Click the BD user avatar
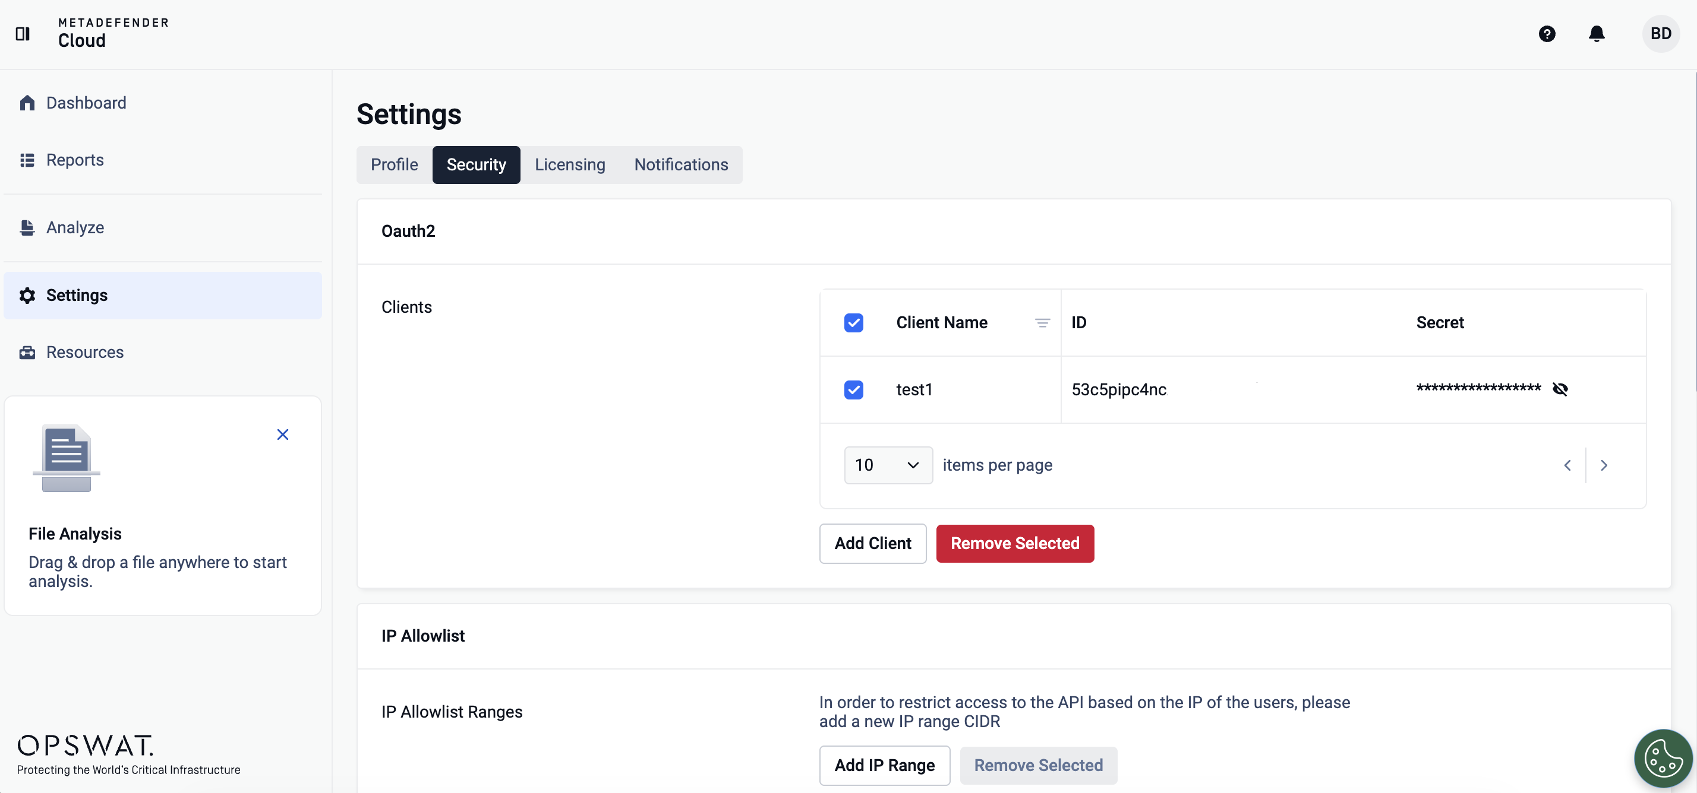 tap(1660, 34)
